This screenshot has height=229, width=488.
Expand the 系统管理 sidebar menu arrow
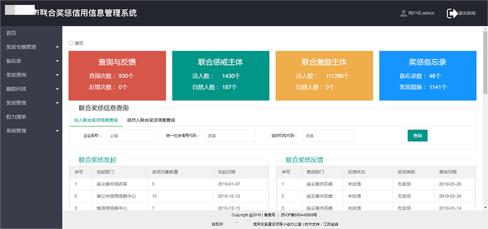pyautogui.click(x=57, y=131)
